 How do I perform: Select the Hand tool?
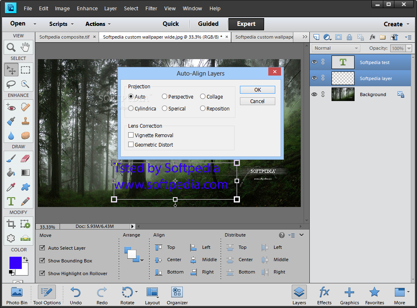click(25, 47)
